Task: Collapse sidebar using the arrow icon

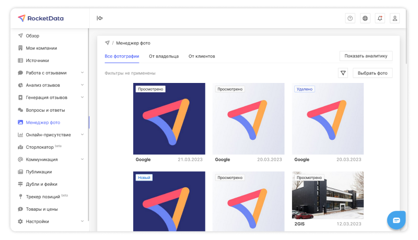Action: (99, 18)
